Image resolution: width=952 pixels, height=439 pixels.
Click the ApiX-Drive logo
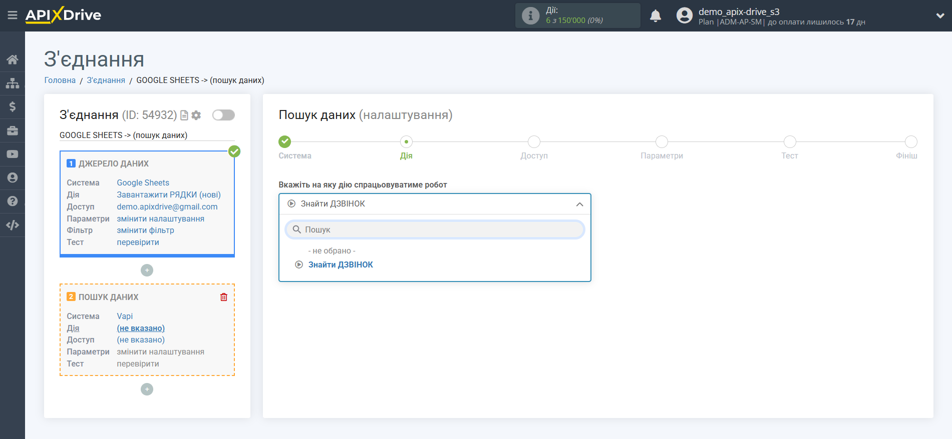pyautogui.click(x=63, y=15)
